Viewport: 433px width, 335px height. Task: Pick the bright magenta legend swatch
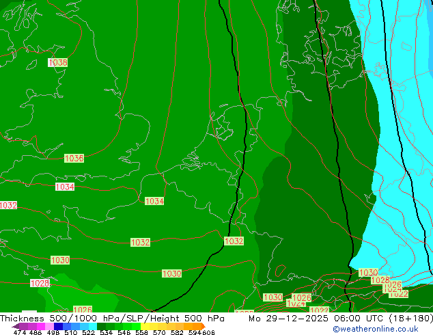click(x=41, y=326)
